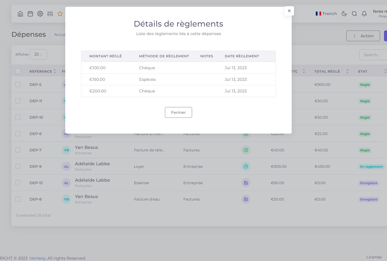Open the French language selector

[326, 14]
